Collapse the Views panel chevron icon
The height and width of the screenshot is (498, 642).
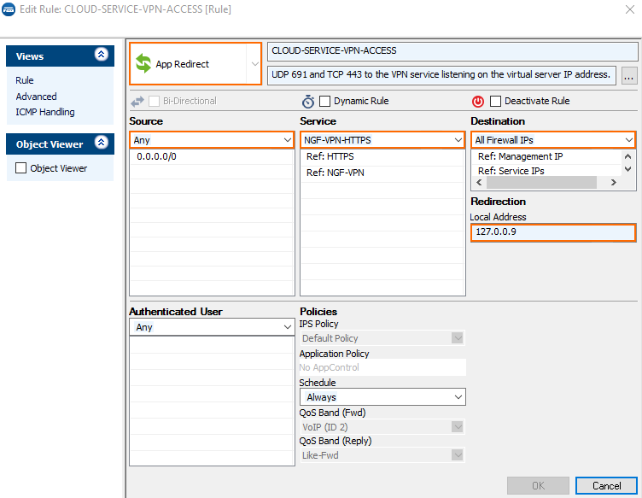(x=101, y=55)
